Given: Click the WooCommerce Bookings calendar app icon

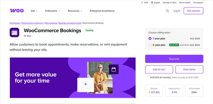Looking at the screenshot, I should (15, 32).
